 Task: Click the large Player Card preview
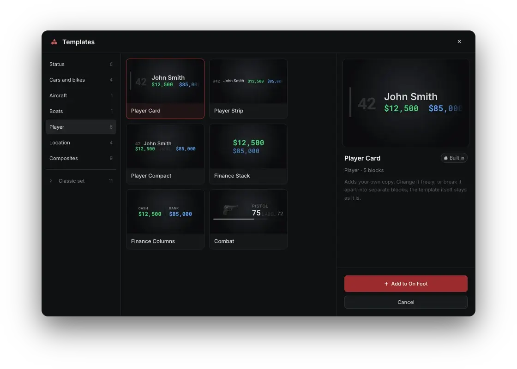point(406,103)
